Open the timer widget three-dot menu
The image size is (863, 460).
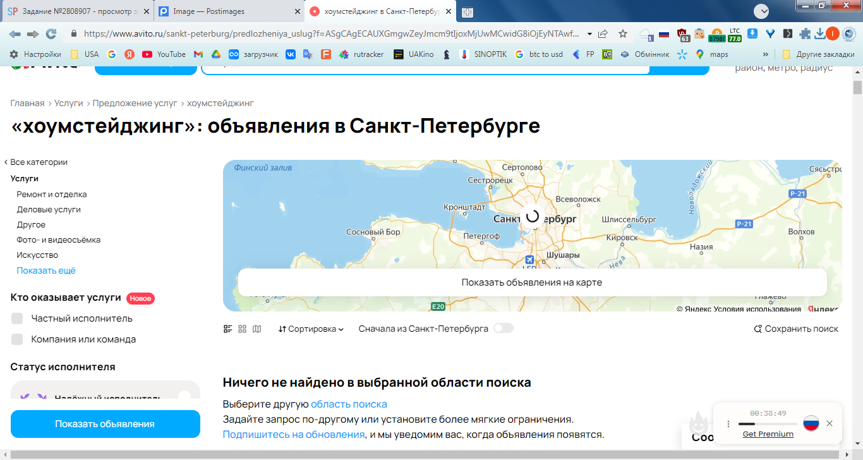tap(728, 424)
